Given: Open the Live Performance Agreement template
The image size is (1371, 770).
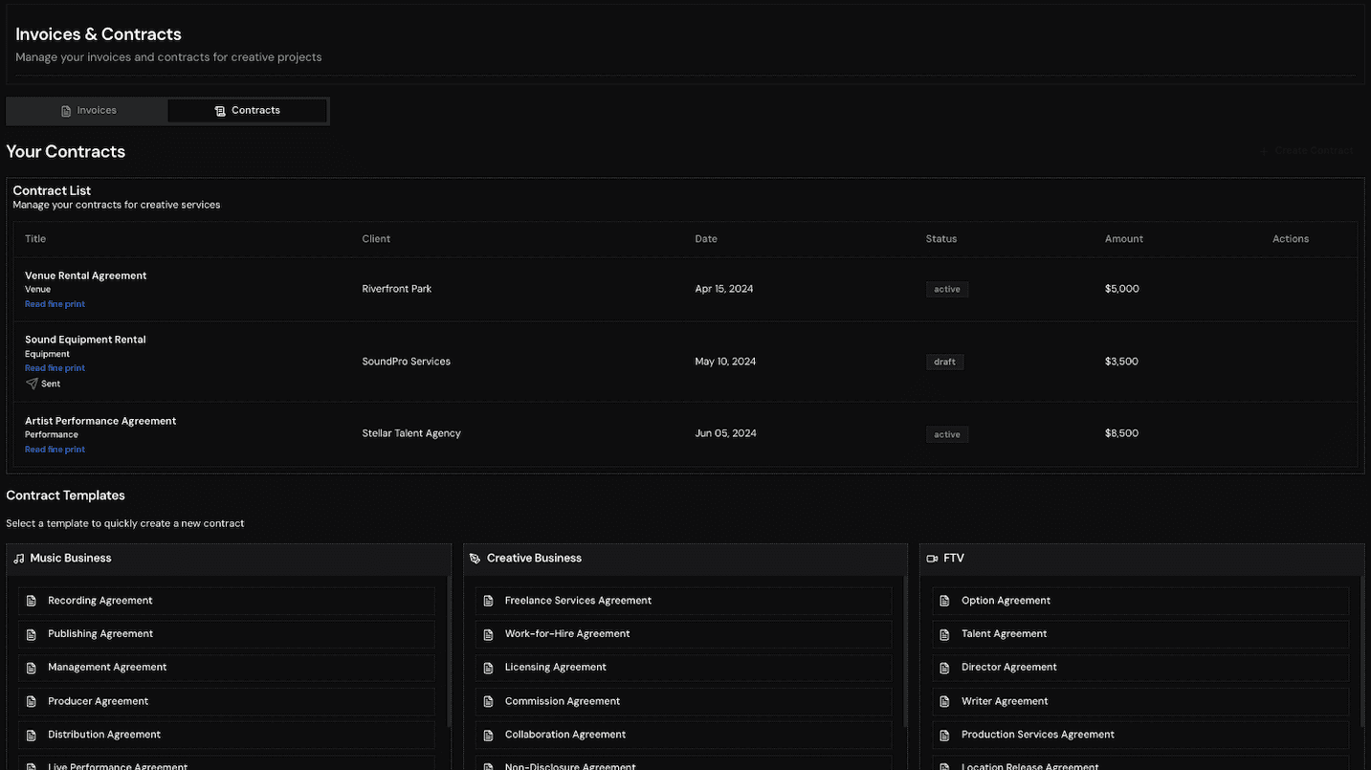Looking at the screenshot, I should click(226, 763).
